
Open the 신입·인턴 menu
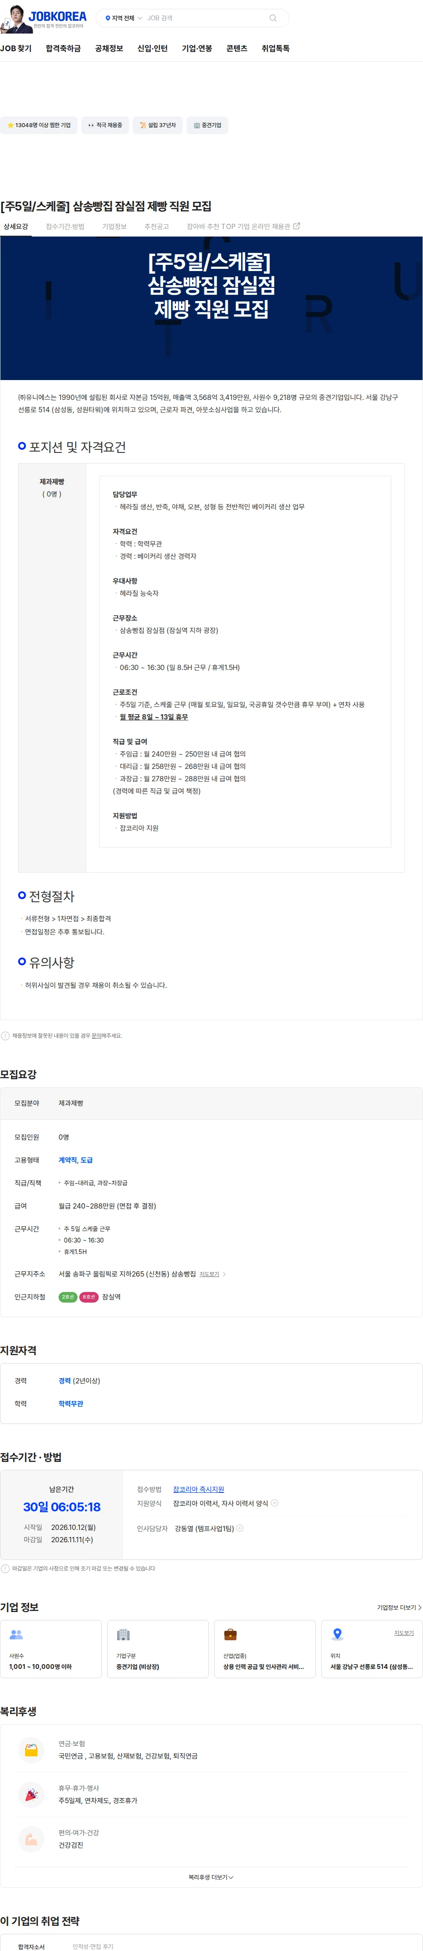(152, 49)
